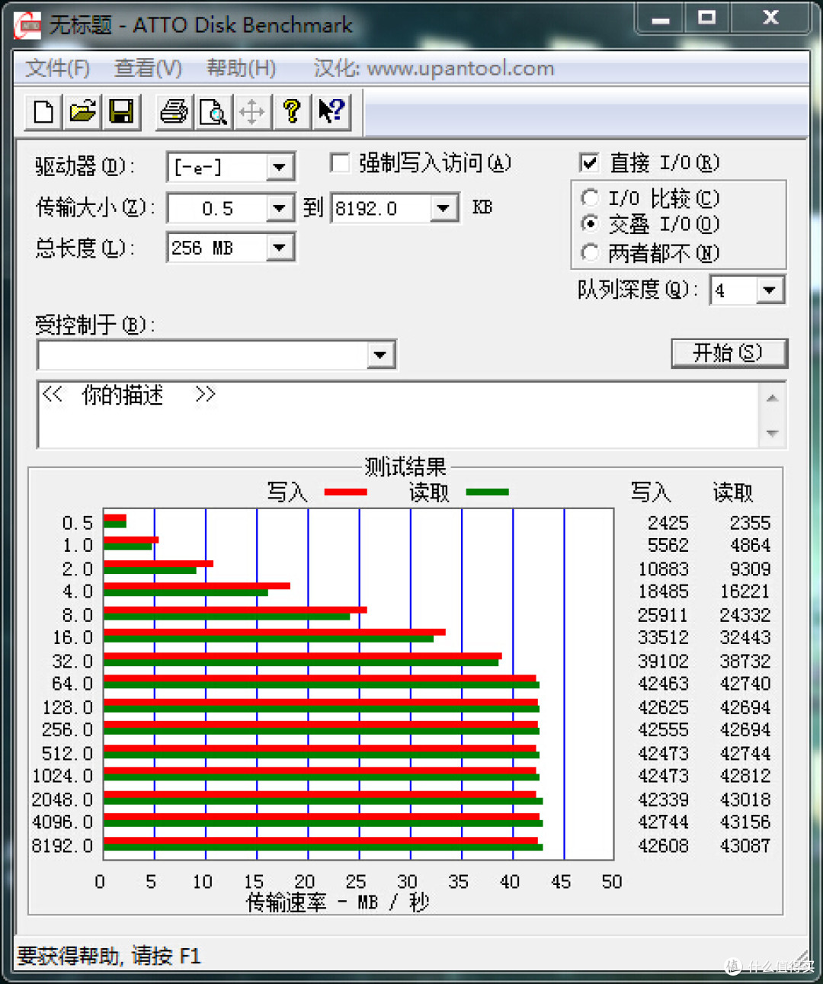
Task: Toggle the 直接 I/O checkbox
Action: [588, 162]
